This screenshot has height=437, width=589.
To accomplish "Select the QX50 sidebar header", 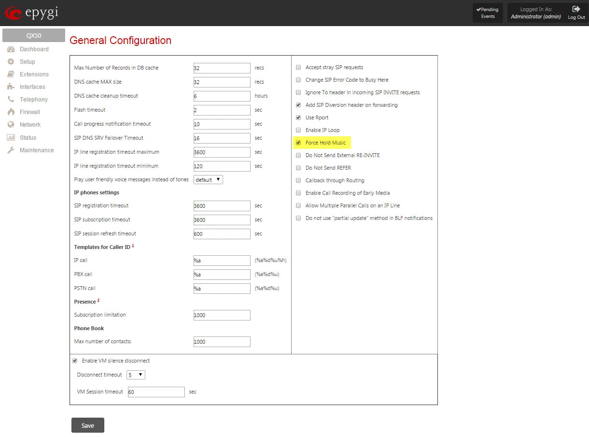I will (x=33, y=35).
